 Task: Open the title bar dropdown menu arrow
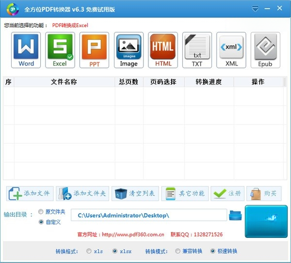(x=255, y=9)
